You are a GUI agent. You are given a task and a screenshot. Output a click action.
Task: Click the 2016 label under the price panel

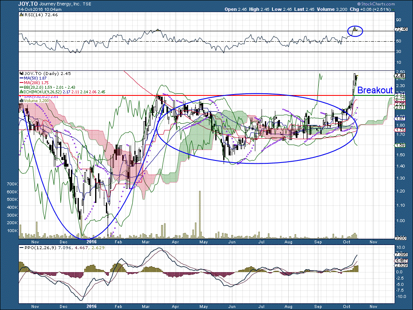point(91,242)
